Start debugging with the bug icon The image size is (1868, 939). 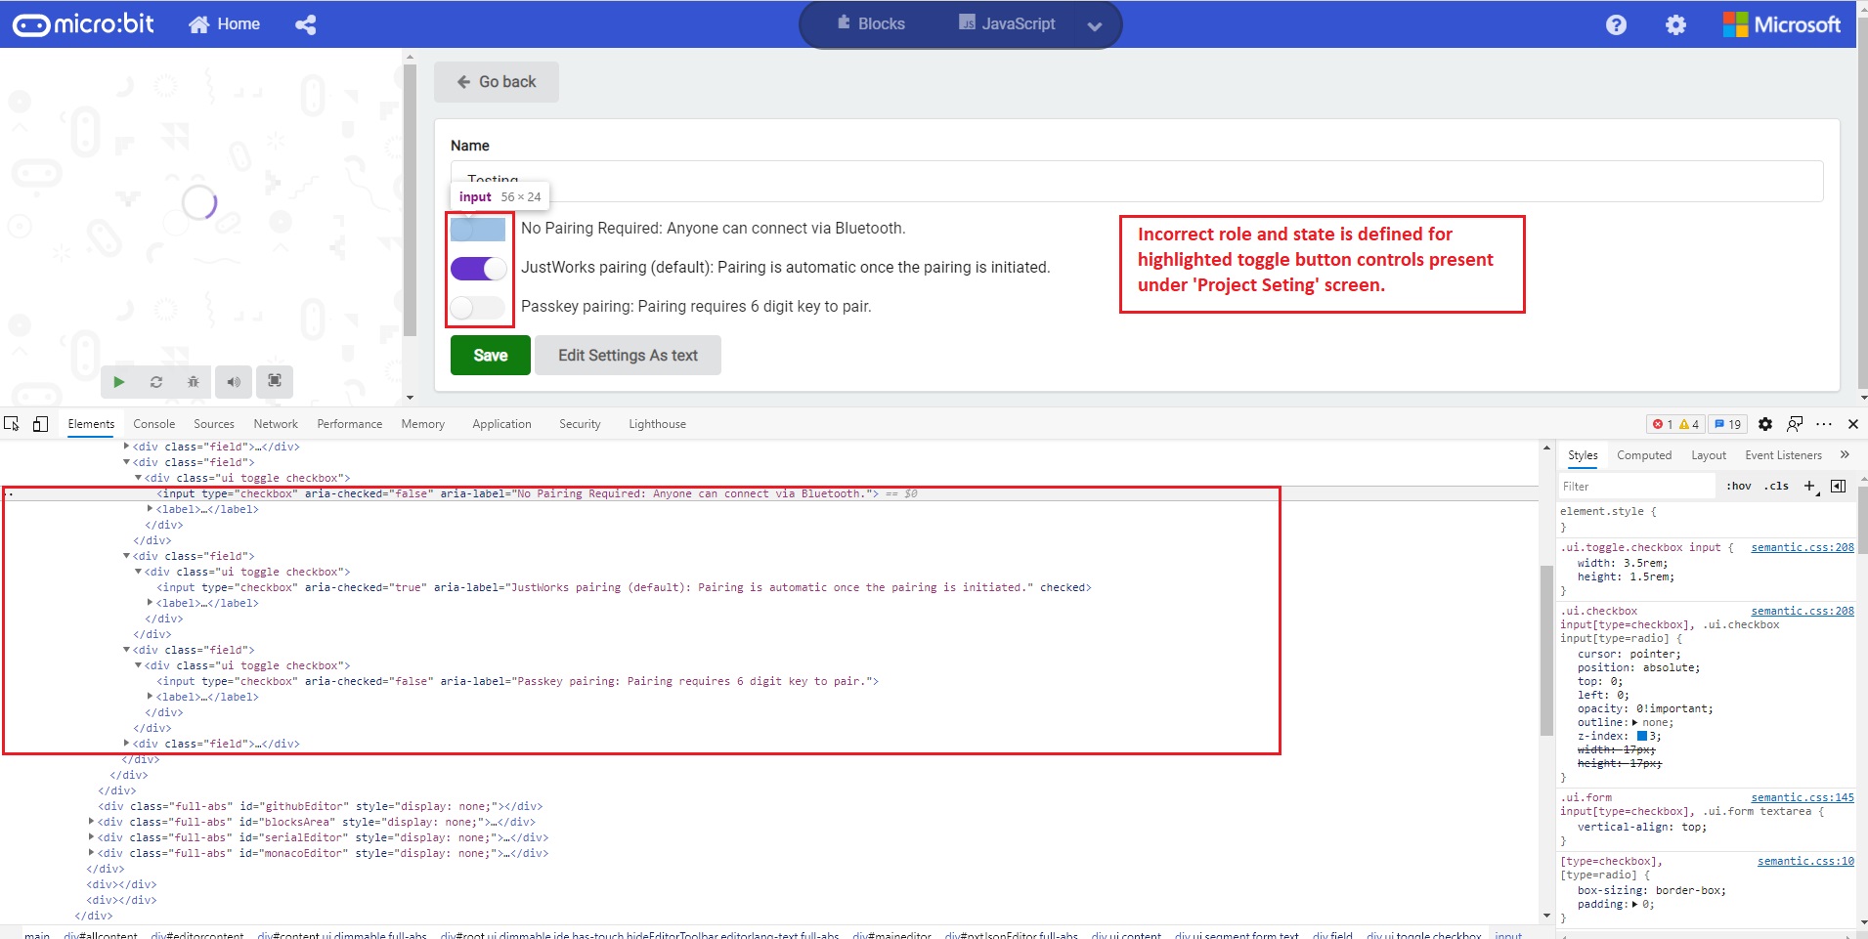193,381
